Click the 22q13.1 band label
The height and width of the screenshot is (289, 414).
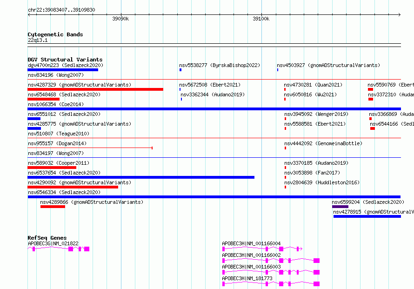tap(38, 40)
